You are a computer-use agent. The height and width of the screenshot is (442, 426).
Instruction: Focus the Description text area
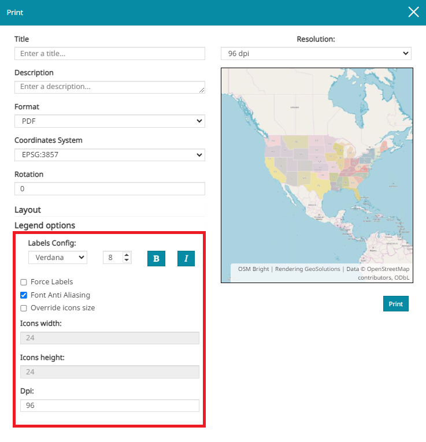(109, 87)
